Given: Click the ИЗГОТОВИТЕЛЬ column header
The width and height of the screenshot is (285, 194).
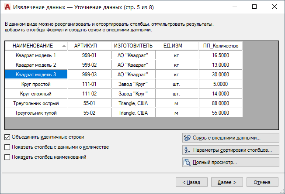Looking at the screenshot, I should [133, 46].
